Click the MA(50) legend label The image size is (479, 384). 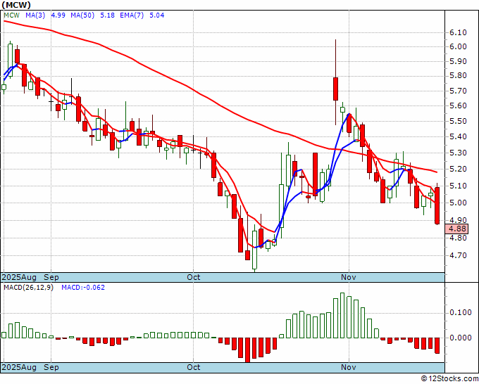tap(82, 15)
